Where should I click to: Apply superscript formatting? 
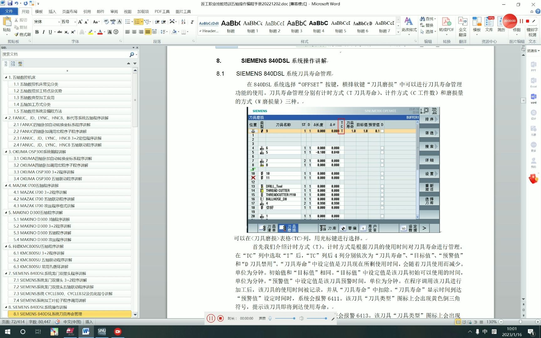pos(73,32)
